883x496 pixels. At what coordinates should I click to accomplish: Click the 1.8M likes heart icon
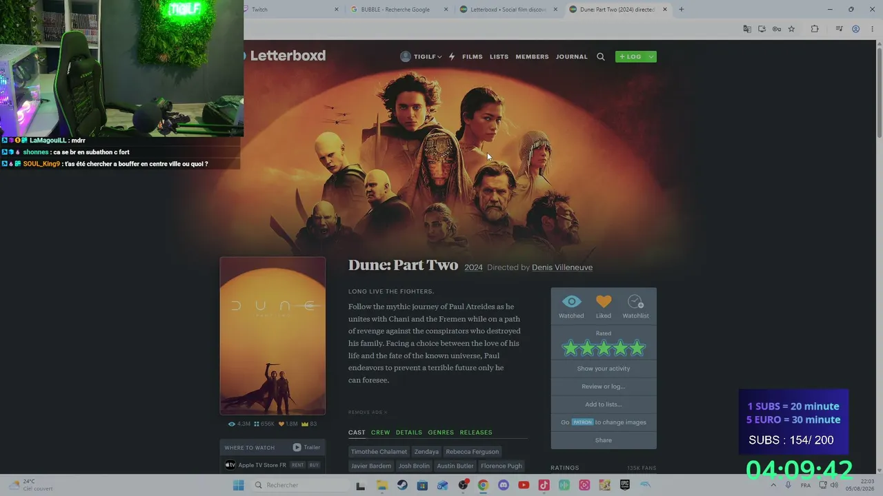click(x=281, y=424)
